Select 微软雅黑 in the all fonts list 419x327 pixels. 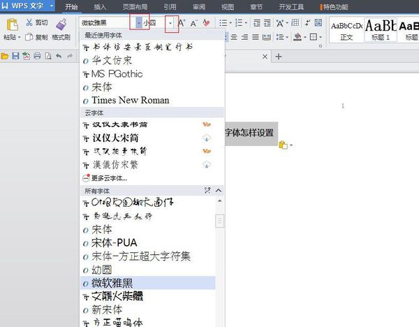click(x=147, y=283)
